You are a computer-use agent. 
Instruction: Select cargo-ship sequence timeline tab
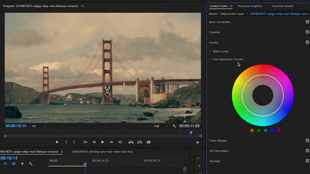29,152
